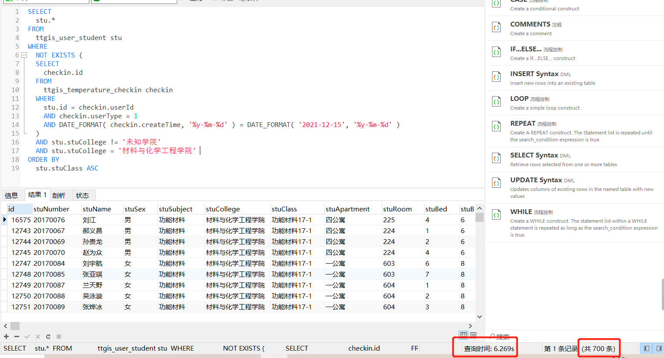
Task: Click the stuRoom column header
Action: [x=403, y=209]
